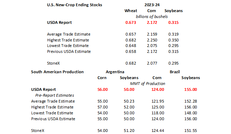Click the U.S. New-Crop Ending Stocks heading
Image resolution: width=231 pixels, height=134 pixels.
tap(75, 5)
